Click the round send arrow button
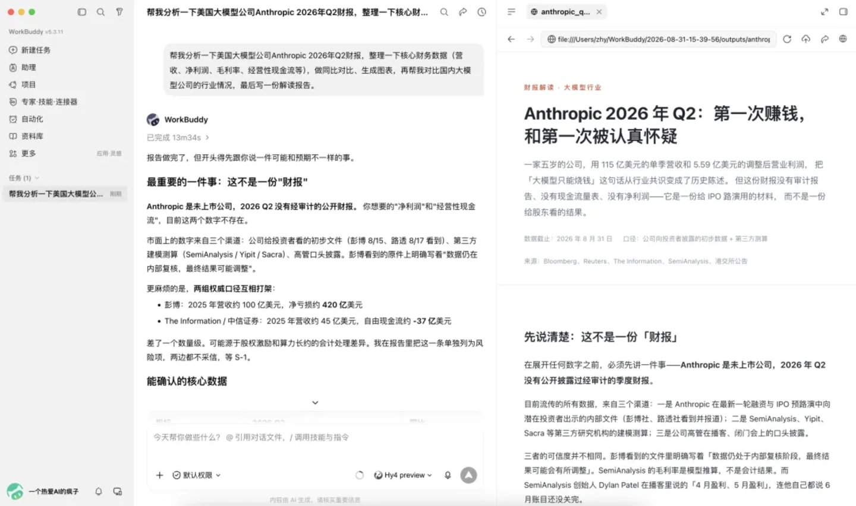Image resolution: width=856 pixels, height=506 pixels. tap(468, 475)
